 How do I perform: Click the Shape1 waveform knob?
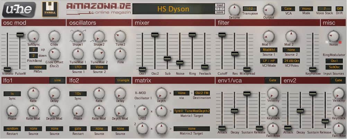click(78, 36)
